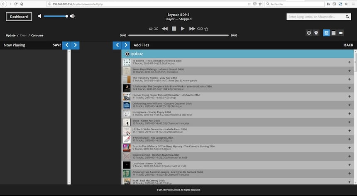357x196 pixels.
Task: Show more browser toolbar items chevron
Action: coord(346,4)
